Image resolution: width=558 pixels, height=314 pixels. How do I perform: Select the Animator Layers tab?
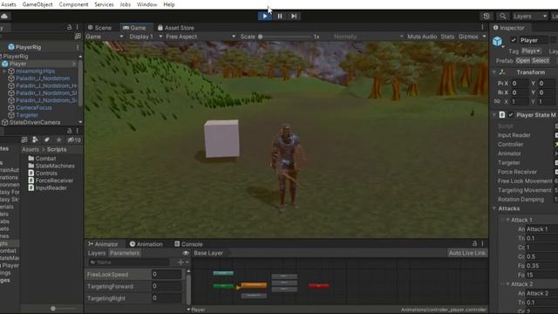point(97,253)
